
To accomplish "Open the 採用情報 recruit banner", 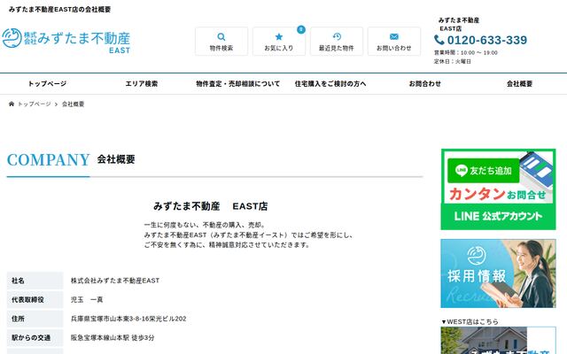I will point(498,273).
